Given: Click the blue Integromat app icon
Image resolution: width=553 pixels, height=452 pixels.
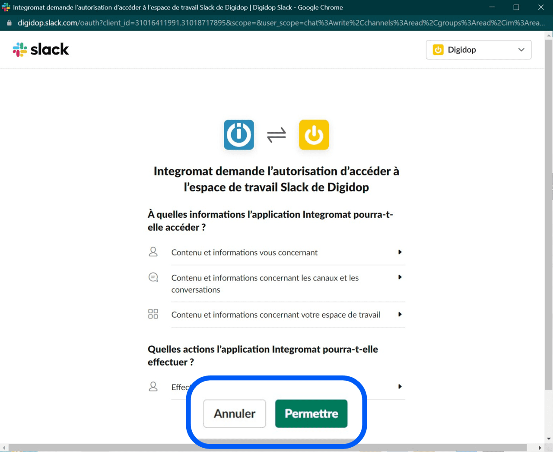Looking at the screenshot, I should click(x=239, y=135).
